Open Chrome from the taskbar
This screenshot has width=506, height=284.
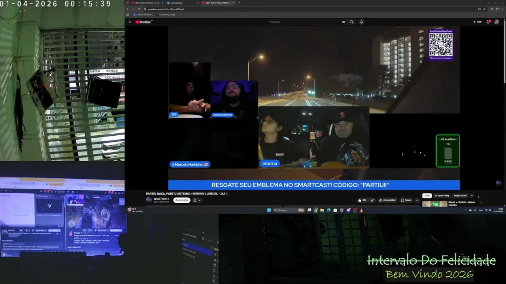coord(315,210)
